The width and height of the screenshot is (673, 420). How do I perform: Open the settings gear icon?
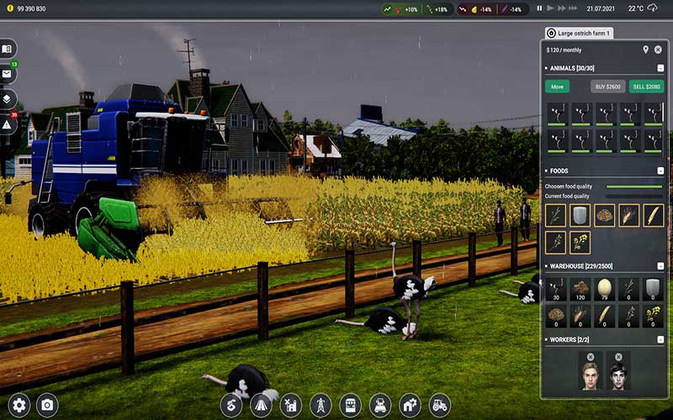pyautogui.click(x=19, y=405)
